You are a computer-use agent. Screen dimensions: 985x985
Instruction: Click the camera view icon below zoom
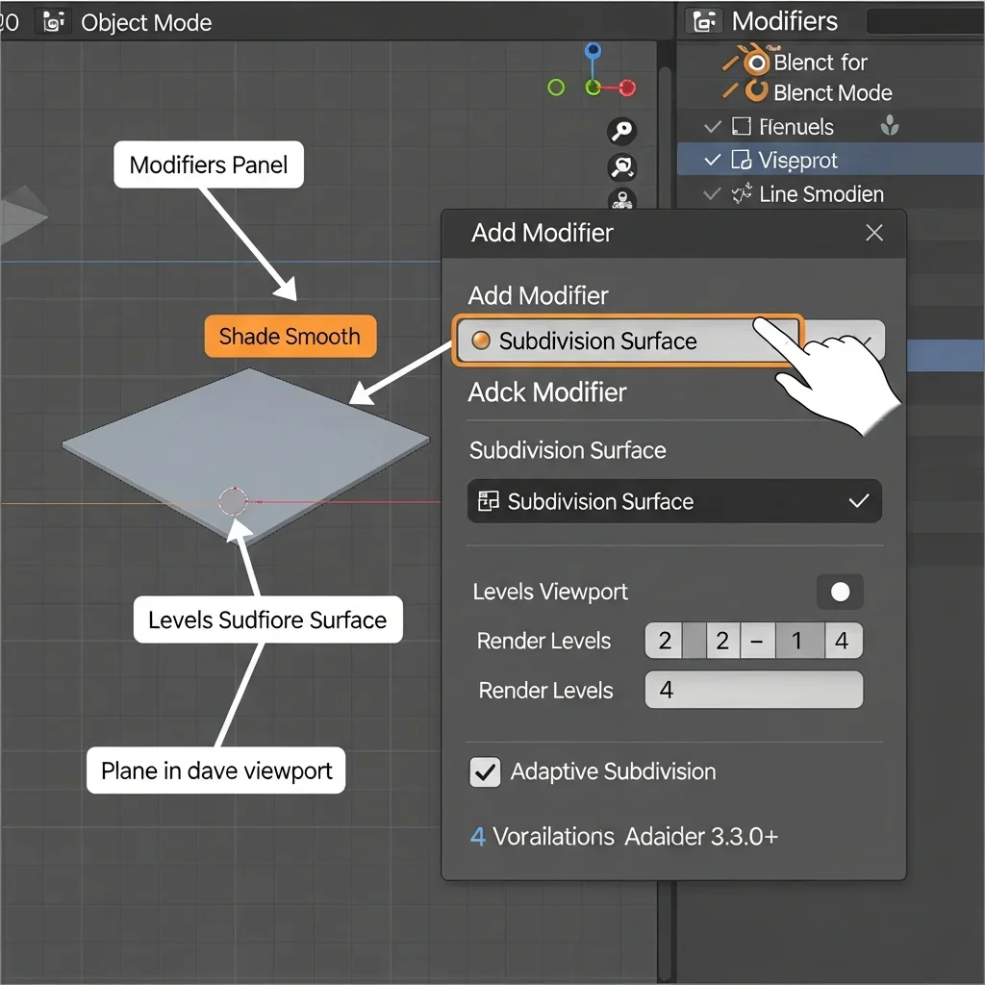pyautogui.click(x=622, y=167)
